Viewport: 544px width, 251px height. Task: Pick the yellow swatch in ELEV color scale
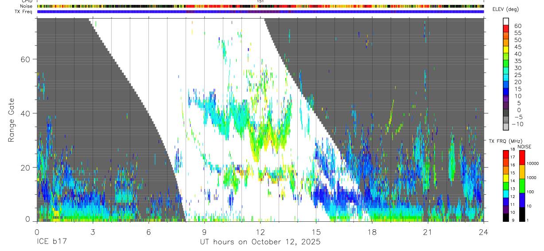tap(506, 50)
